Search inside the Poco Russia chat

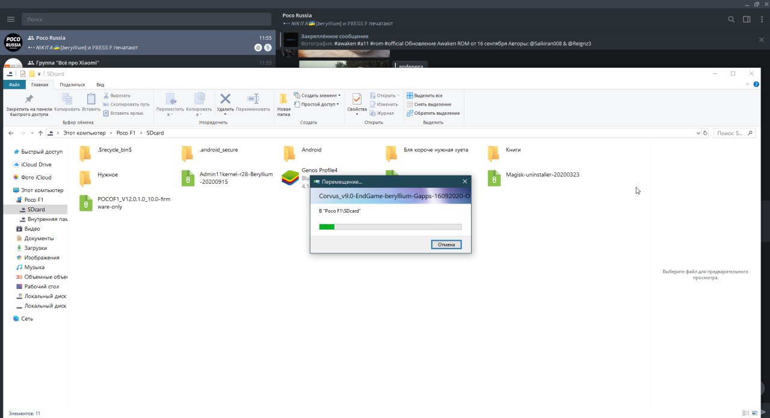[x=731, y=19]
